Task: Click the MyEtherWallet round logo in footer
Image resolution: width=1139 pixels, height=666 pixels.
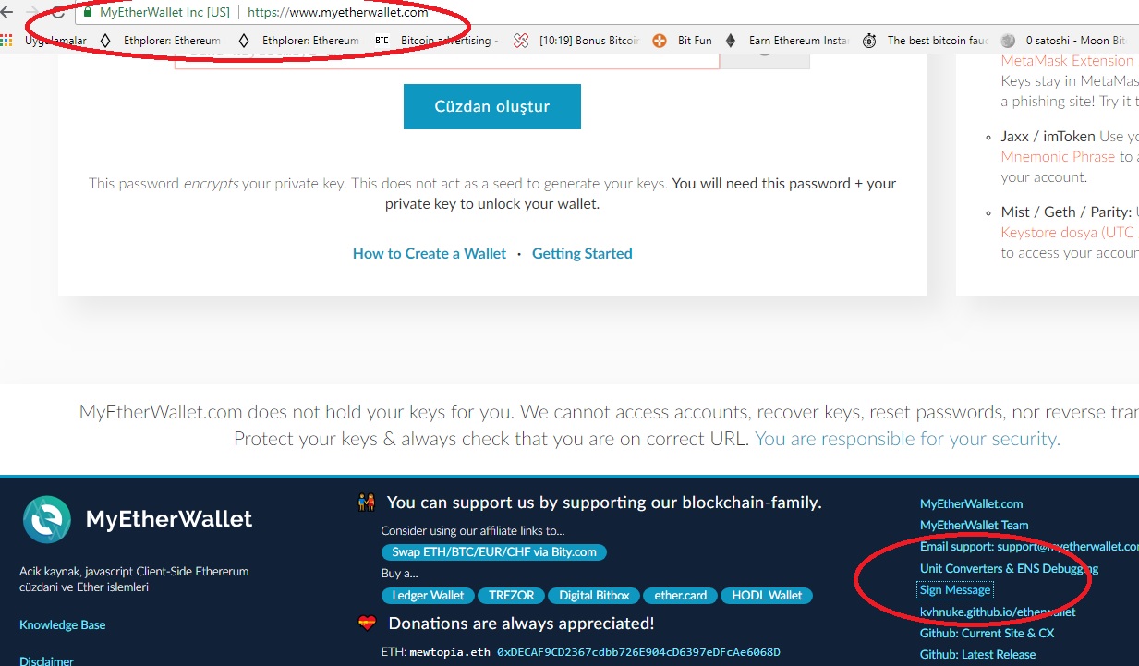Action: click(47, 519)
